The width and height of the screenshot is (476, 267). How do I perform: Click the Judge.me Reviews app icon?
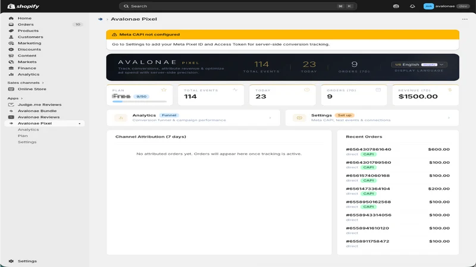pos(11,105)
